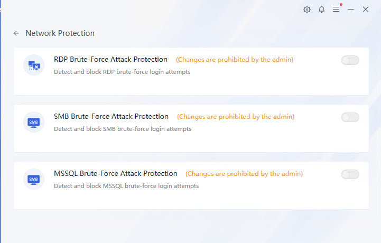Select the SMB Brute-Force Attack Protection heading
The width and height of the screenshot is (381, 243).
pyautogui.click(x=111, y=117)
